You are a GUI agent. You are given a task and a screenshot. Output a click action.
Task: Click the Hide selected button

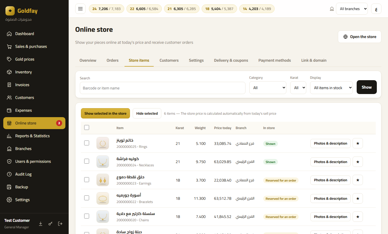coord(147,113)
